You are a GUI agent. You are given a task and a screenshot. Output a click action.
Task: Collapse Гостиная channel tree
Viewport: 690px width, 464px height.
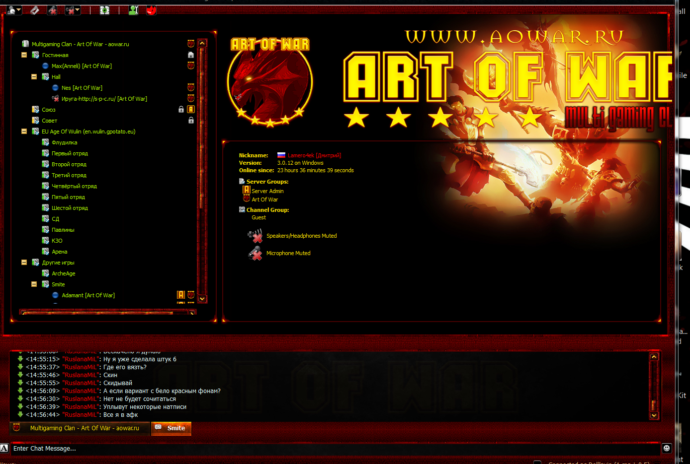coord(24,55)
